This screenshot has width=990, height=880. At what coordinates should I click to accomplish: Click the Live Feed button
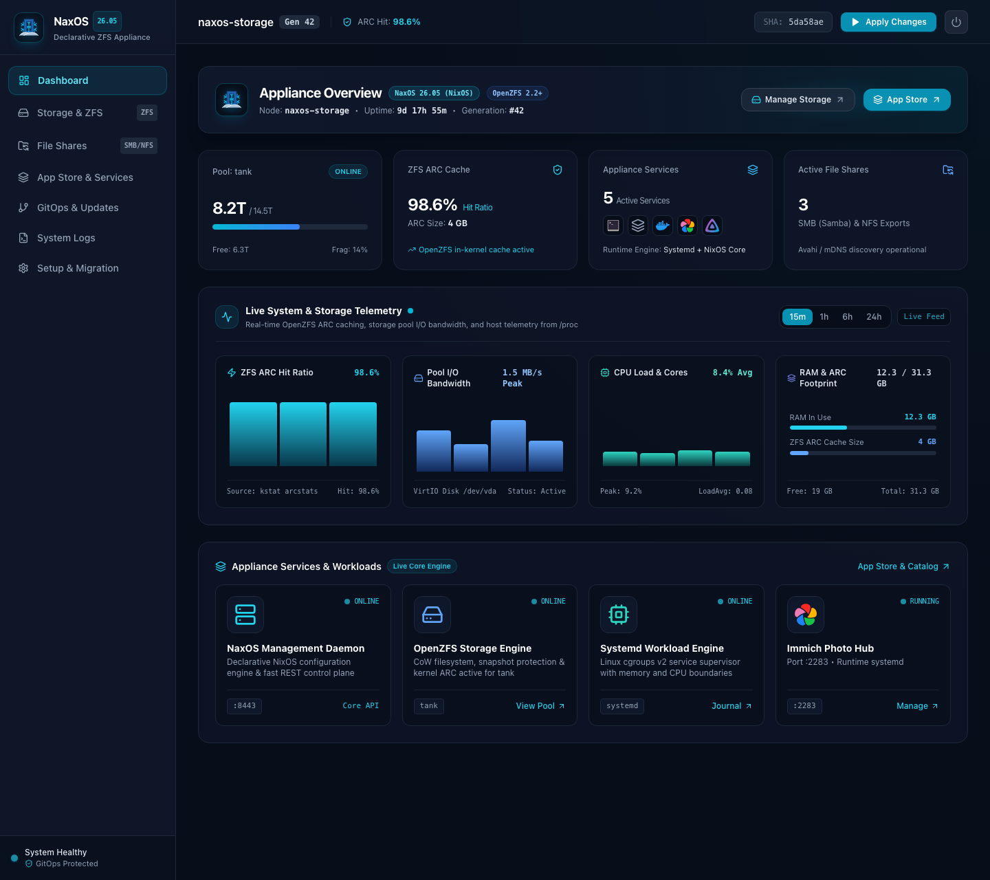(x=924, y=317)
